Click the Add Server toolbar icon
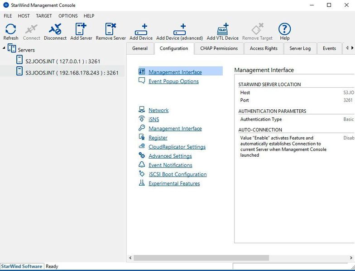 click(x=81, y=29)
